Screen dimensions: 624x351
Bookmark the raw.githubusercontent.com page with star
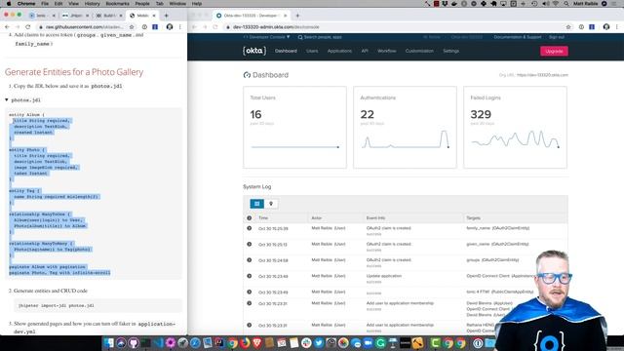click(132, 27)
